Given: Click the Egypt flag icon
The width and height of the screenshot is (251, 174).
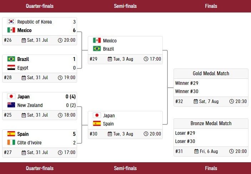Looking at the screenshot, I should click(x=11, y=68).
